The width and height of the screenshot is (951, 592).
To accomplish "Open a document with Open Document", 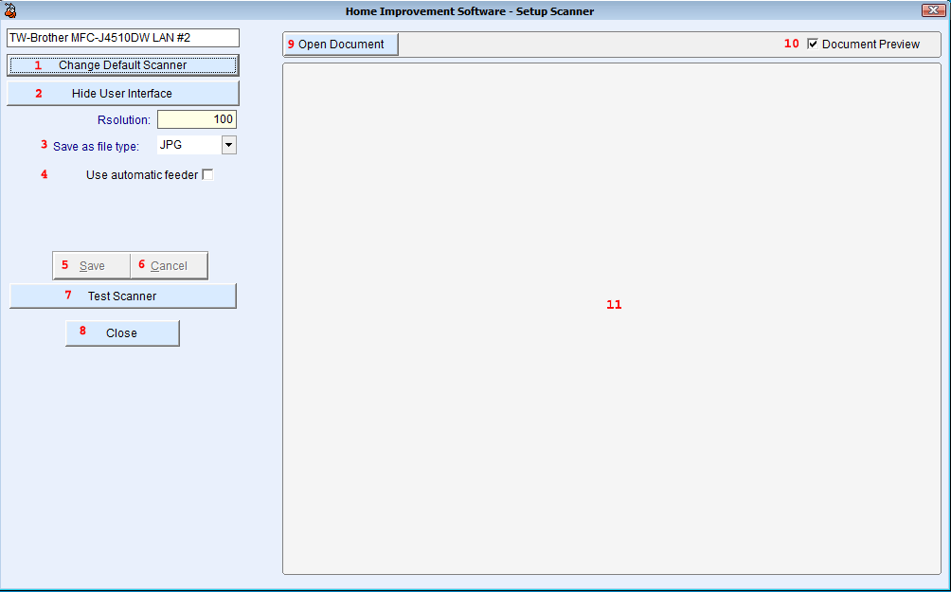I will (341, 45).
